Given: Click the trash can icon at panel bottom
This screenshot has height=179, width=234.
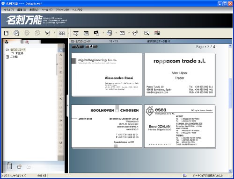Looking at the screenshot, I should (x=9, y=165).
